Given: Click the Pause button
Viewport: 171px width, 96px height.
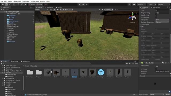Looking at the screenshot, I should pyautogui.click(x=83, y=5).
